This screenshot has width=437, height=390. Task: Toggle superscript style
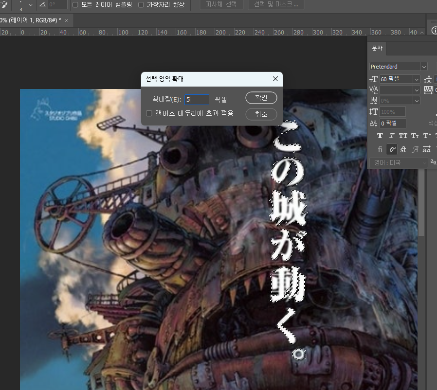point(427,136)
